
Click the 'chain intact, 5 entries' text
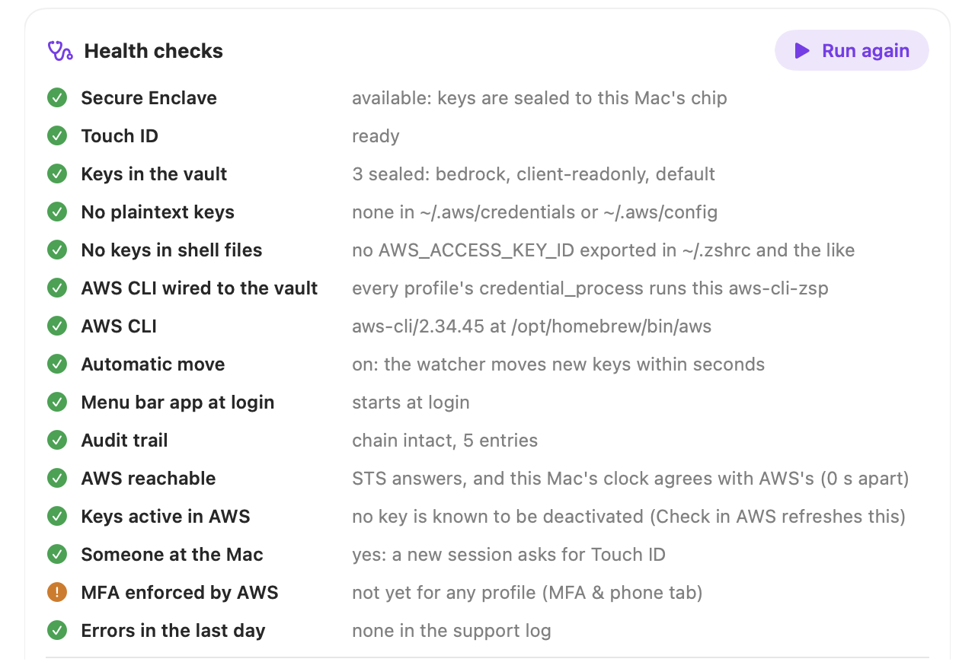pos(445,441)
